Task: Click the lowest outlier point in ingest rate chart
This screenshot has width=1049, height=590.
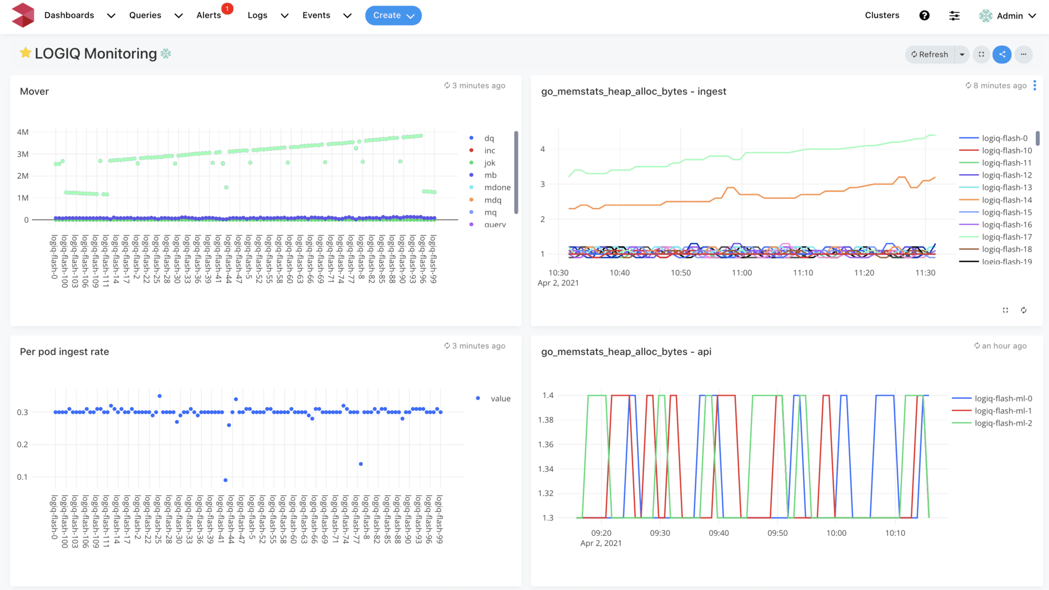Action: pyautogui.click(x=226, y=480)
